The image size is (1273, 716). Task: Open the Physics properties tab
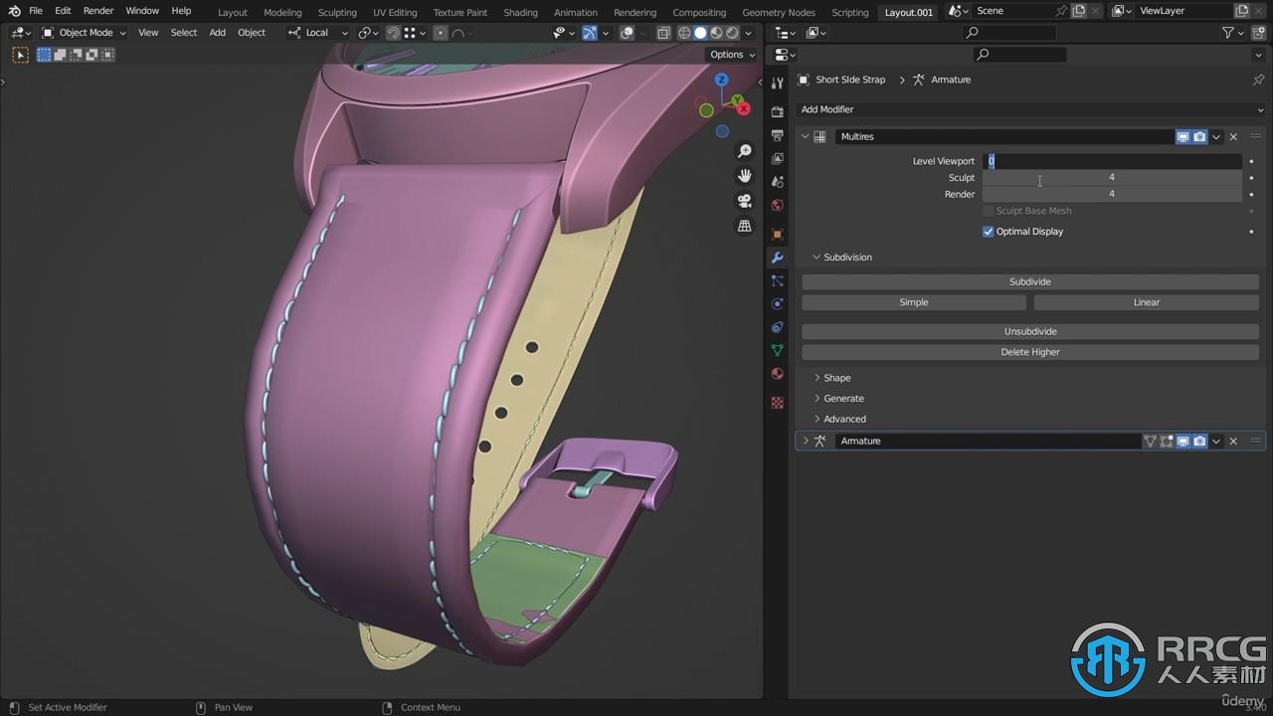click(778, 304)
